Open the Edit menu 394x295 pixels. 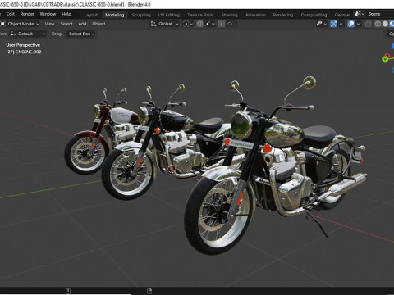11,14
